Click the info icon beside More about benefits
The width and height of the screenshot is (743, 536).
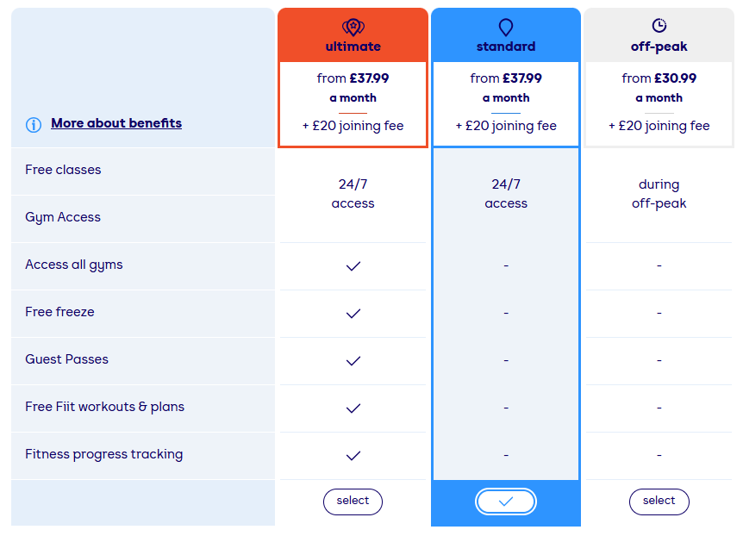[x=33, y=123]
